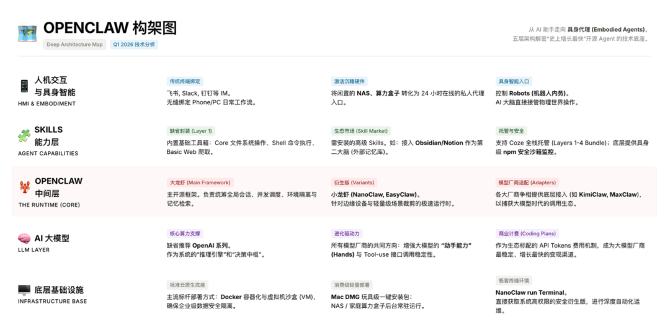Image resolution: width=670 pixels, height=327 pixels.
Task: Click the 传统终端绑定 tag
Action: [185, 81]
